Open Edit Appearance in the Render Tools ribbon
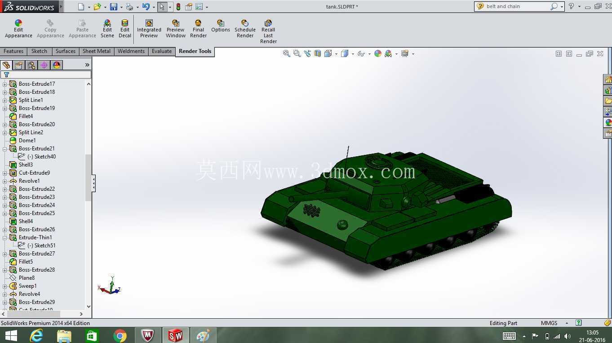The image size is (612, 343). (x=18, y=29)
